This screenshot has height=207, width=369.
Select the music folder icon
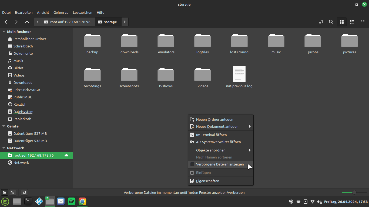(276, 40)
